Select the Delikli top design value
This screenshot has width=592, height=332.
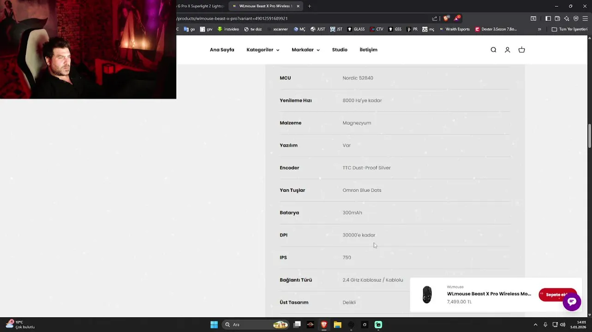coord(349,302)
